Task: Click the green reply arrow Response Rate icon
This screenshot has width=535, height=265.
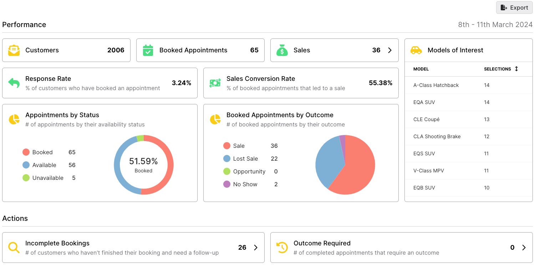Action: (14, 83)
